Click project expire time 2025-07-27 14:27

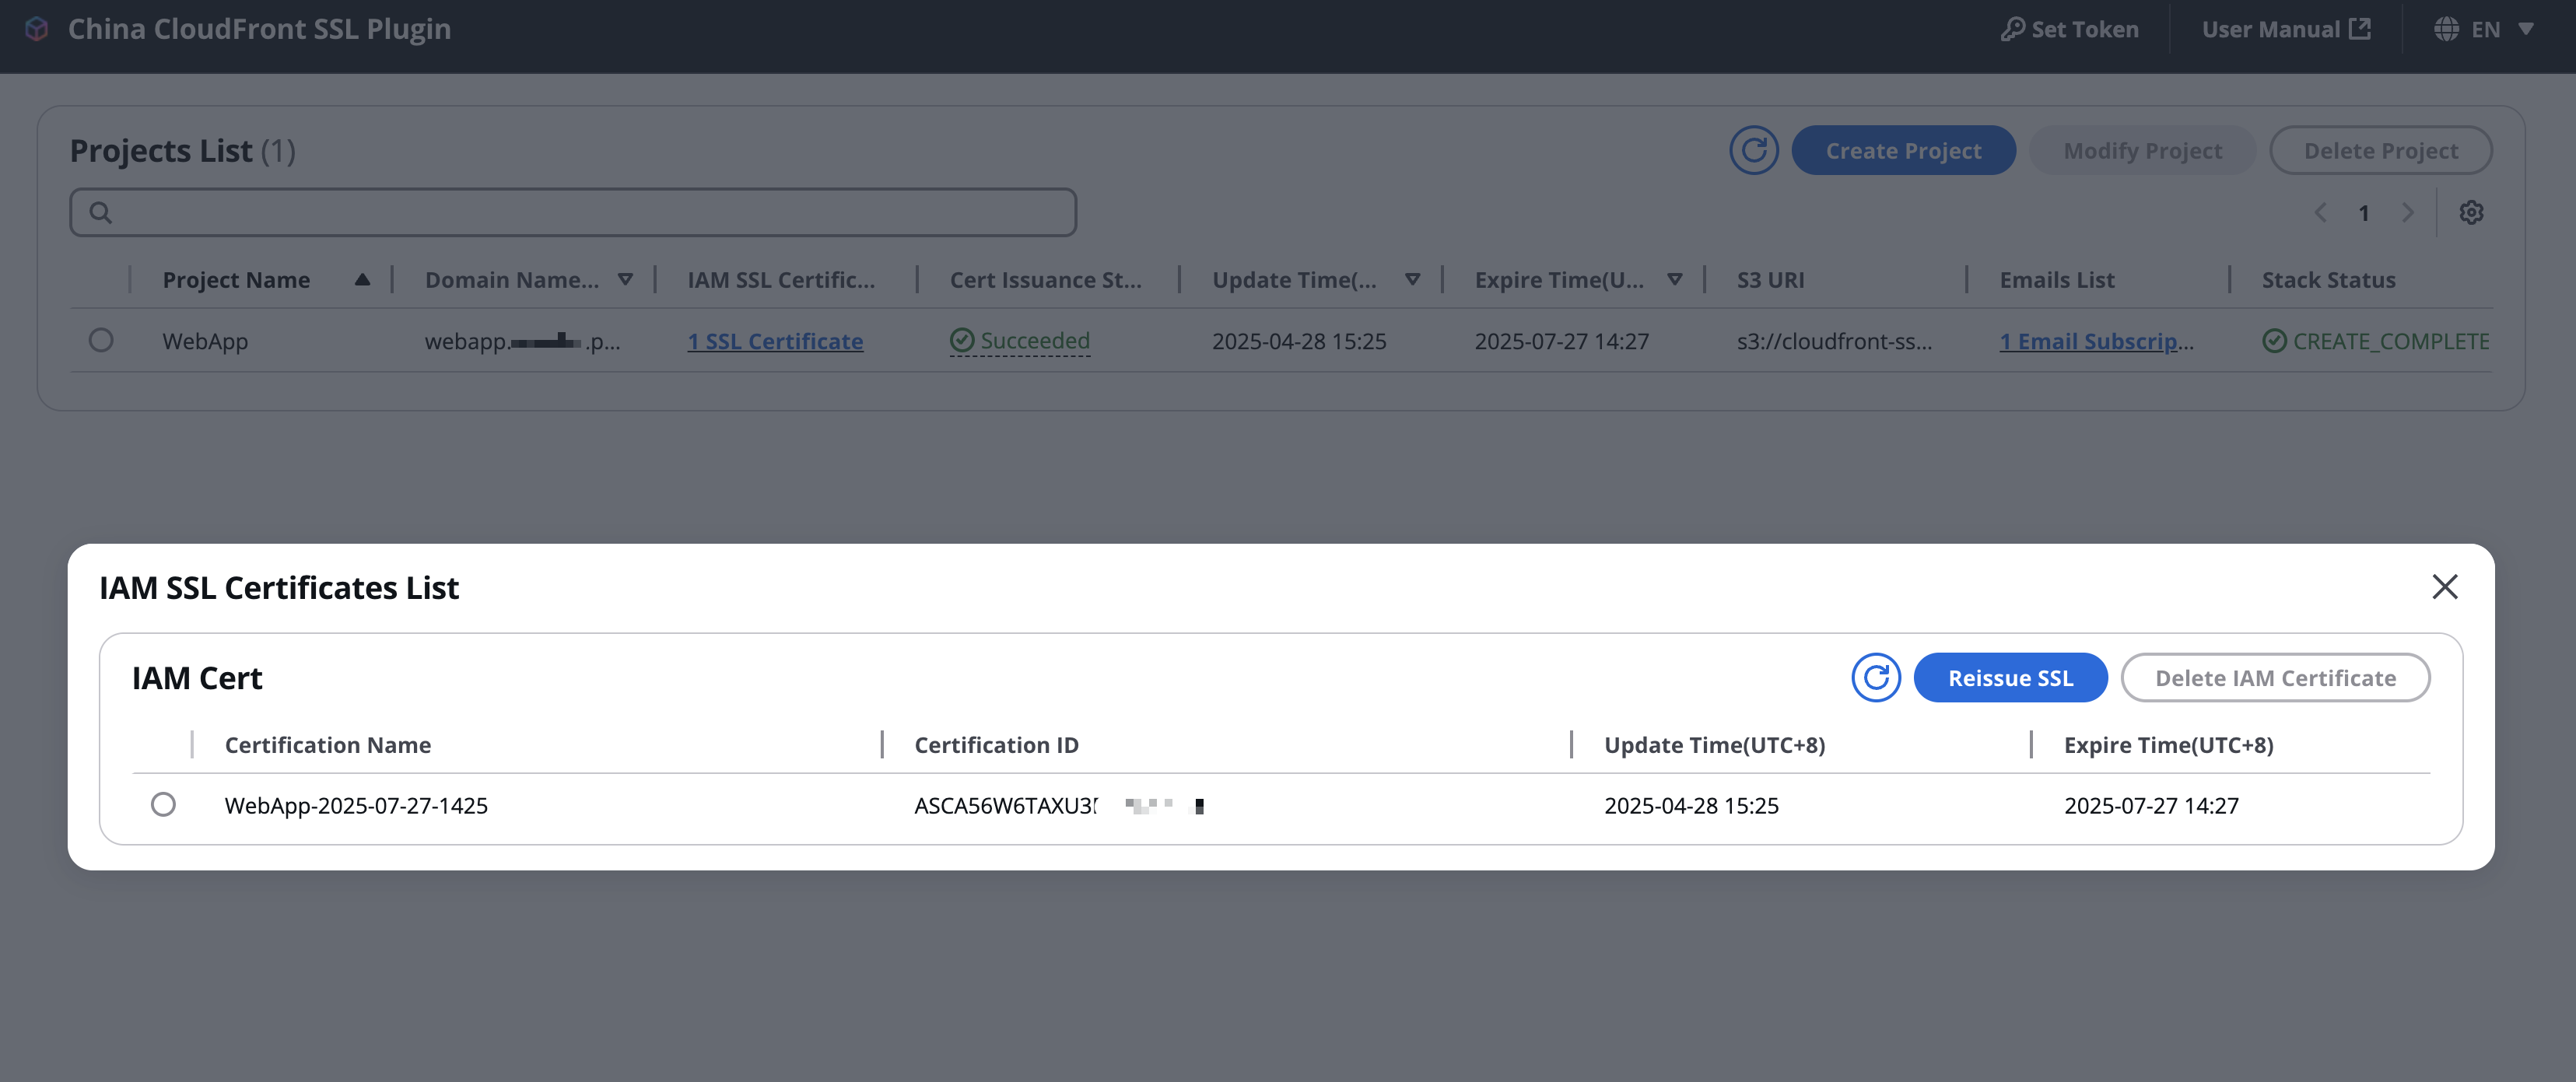click(x=1561, y=341)
